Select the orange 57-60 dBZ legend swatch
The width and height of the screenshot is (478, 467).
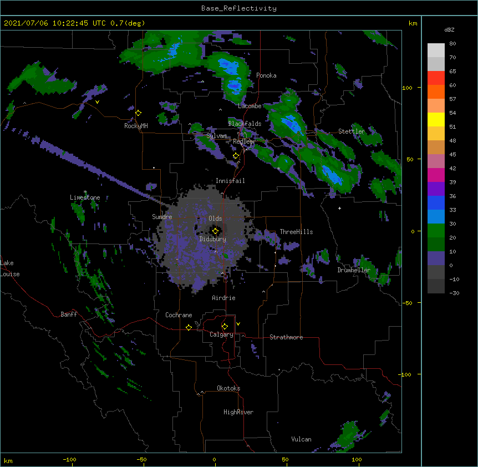click(436, 92)
